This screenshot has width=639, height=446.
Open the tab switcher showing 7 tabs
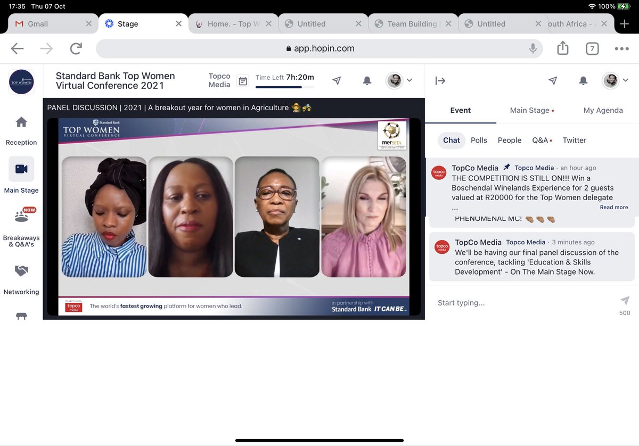pos(592,48)
